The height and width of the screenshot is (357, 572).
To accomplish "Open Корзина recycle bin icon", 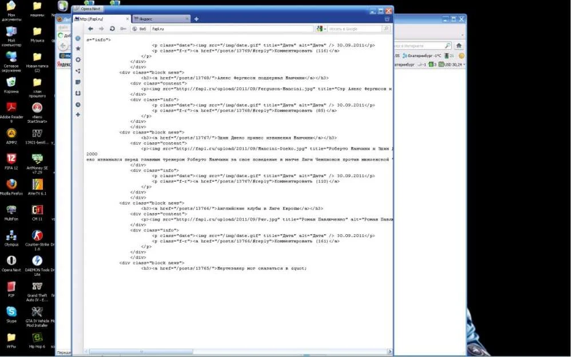I will (11, 85).
